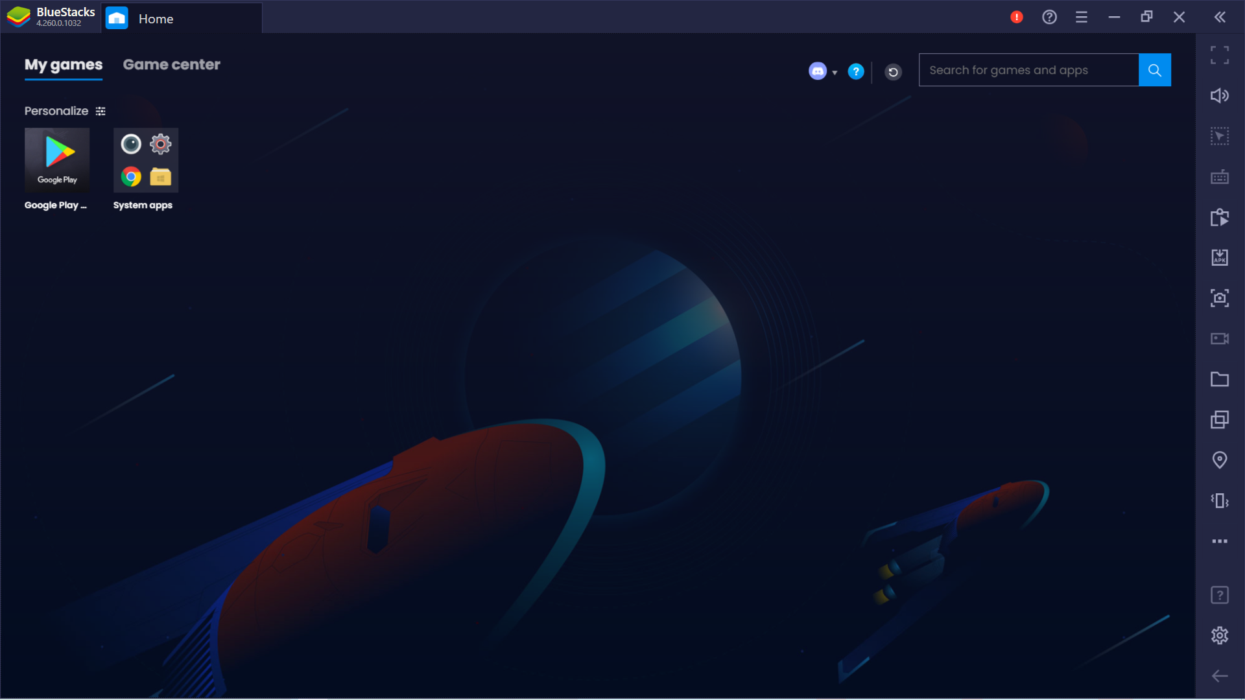Screen dimensions: 1245x700
Task: Expand the Discord dropdown arrow
Action: point(835,73)
